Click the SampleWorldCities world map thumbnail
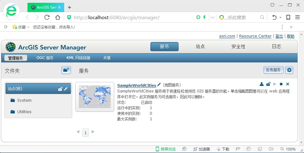304x153 pixels. [95, 97]
